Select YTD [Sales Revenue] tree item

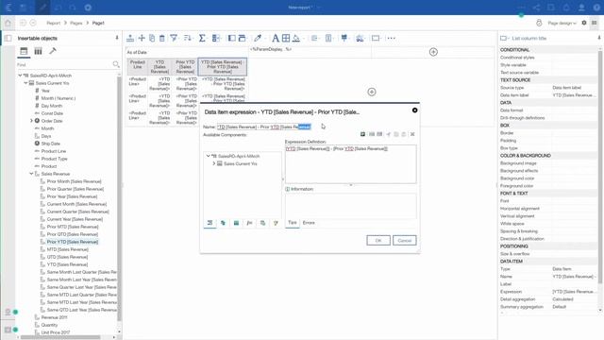click(x=67, y=264)
